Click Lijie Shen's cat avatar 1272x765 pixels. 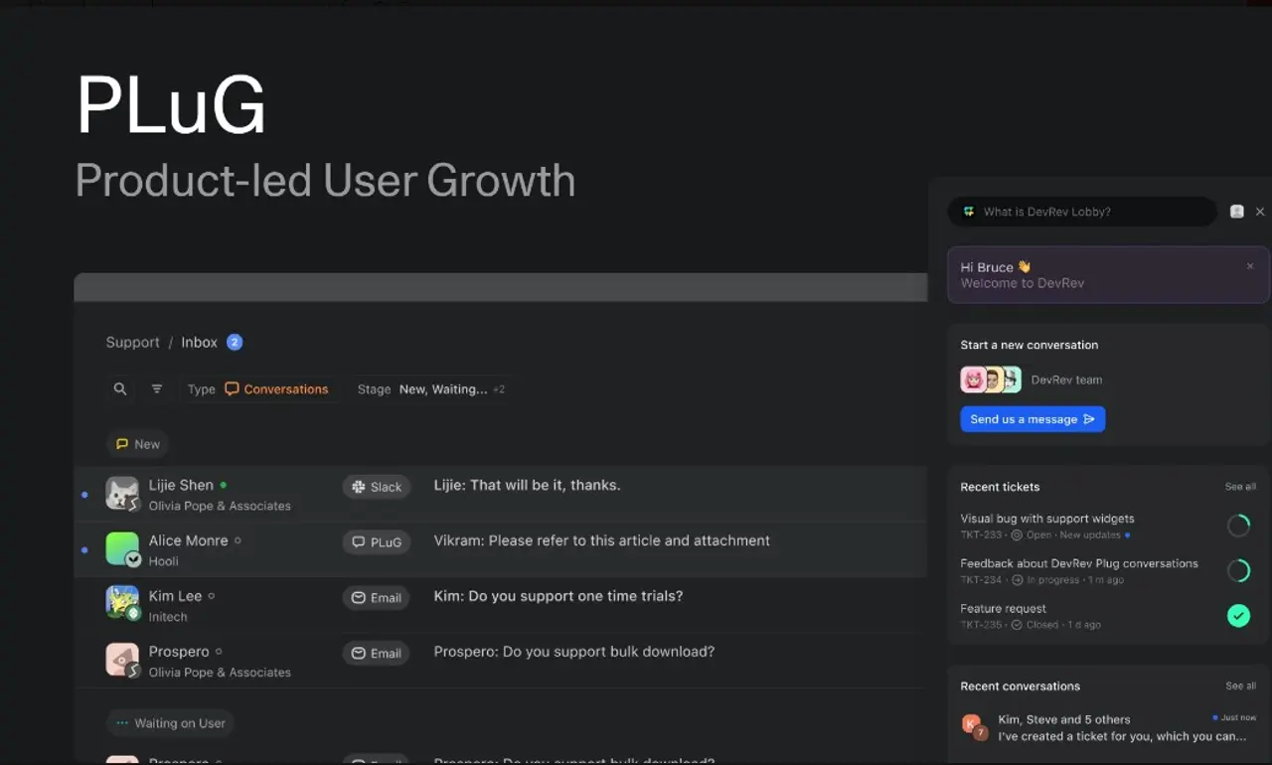click(122, 494)
